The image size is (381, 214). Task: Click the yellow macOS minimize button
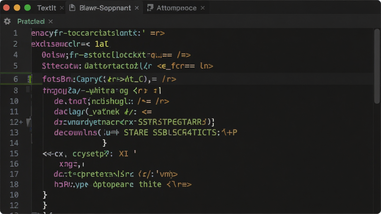[x=17, y=8]
